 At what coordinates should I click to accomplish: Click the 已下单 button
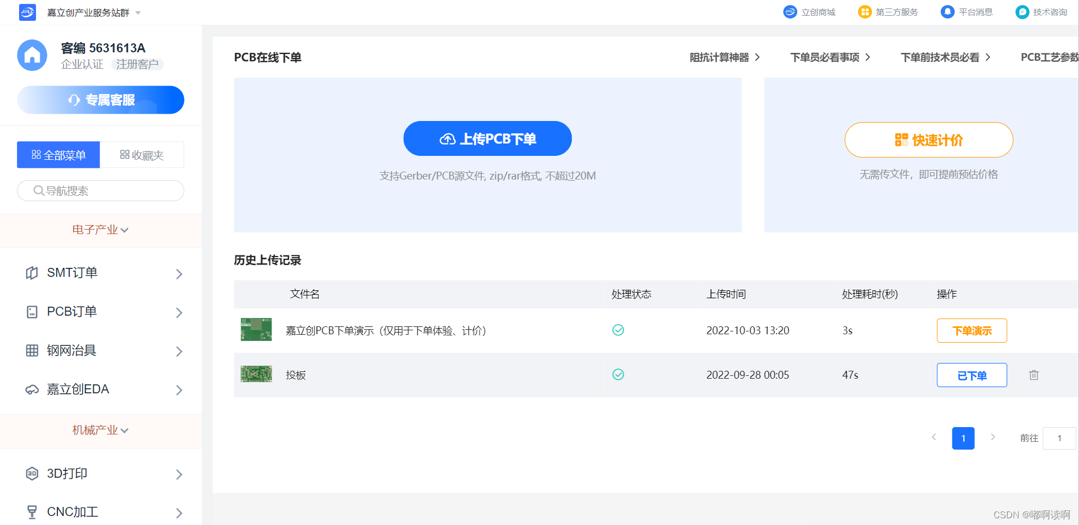972,375
